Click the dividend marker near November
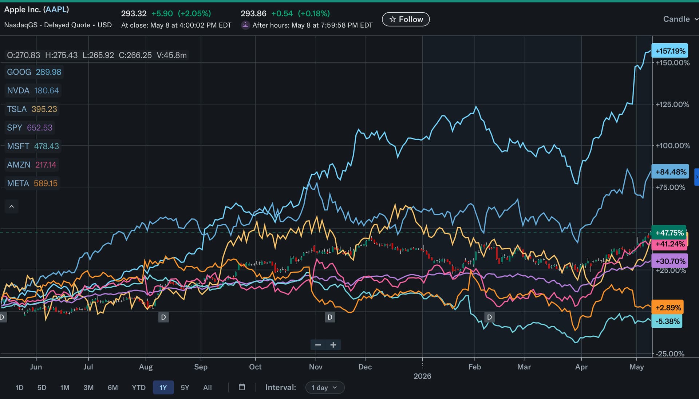699x399 pixels. tap(330, 317)
